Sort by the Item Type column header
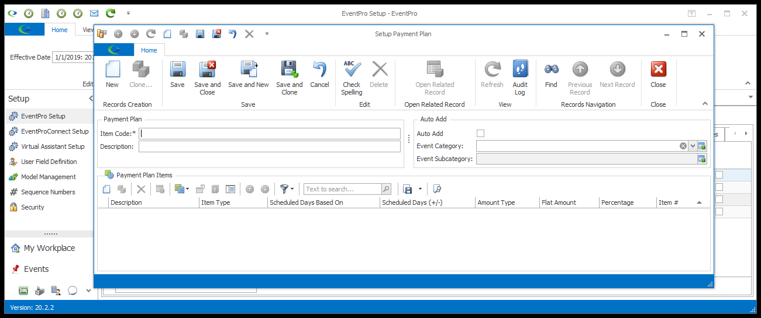Image resolution: width=761 pixels, height=318 pixels. [233, 202]
